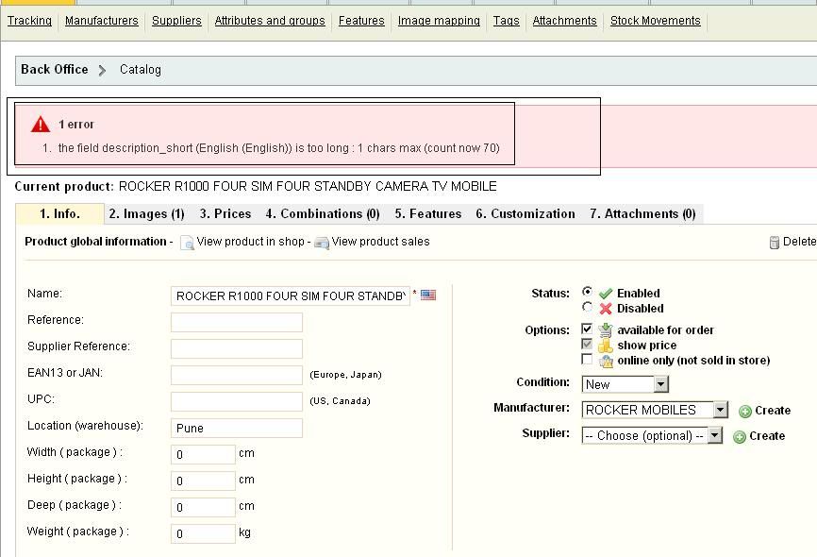Click the magnifier icon beside View product in shop
817x557 pixels.
tap(187, 243)
